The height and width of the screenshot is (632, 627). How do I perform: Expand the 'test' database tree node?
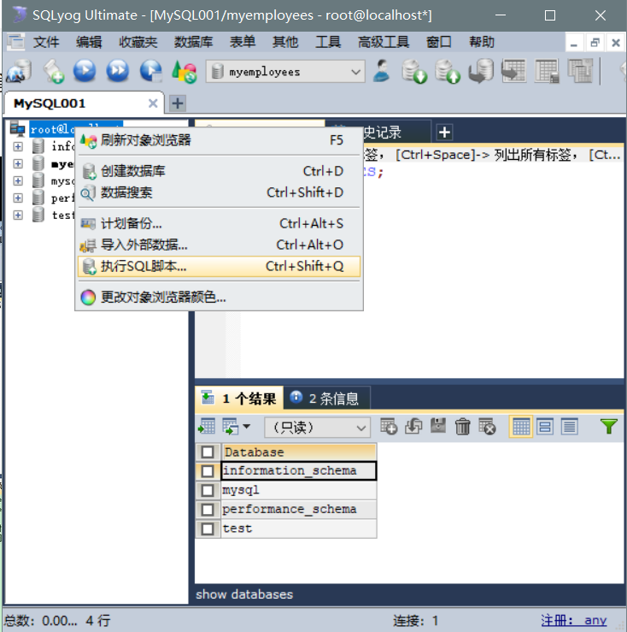point(18,215)
